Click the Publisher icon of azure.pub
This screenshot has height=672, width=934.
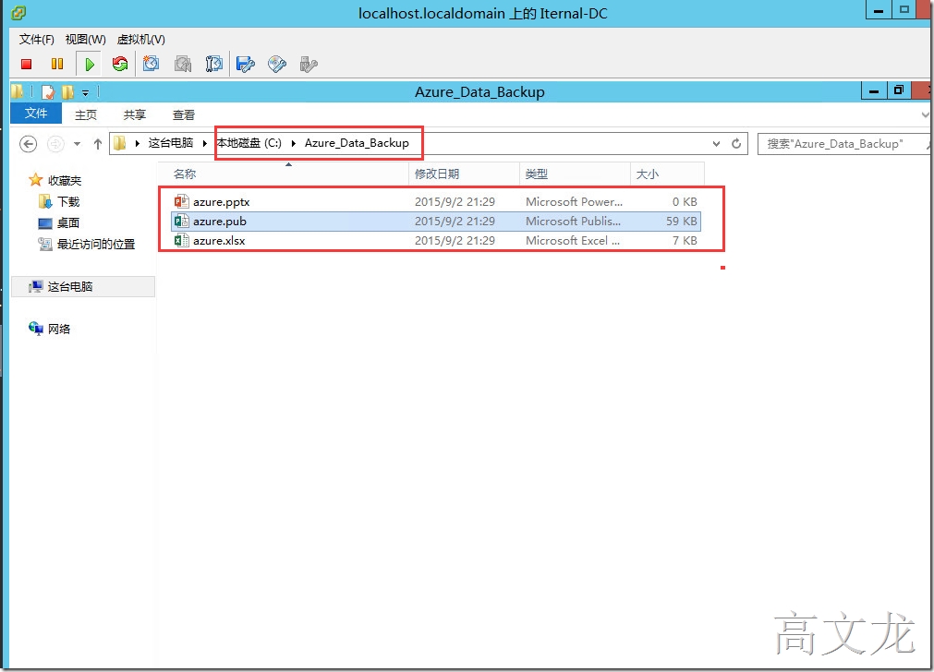coord(182,221)
